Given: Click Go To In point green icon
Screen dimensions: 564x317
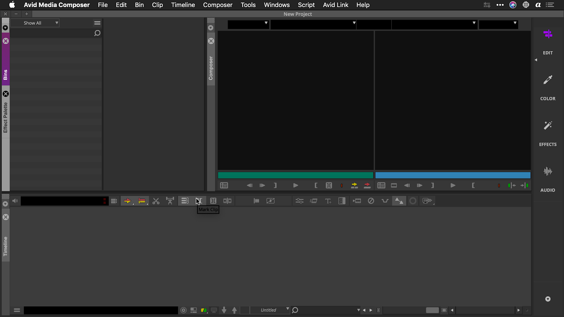Looking at the screenshot, I should [x=512, y=185].
